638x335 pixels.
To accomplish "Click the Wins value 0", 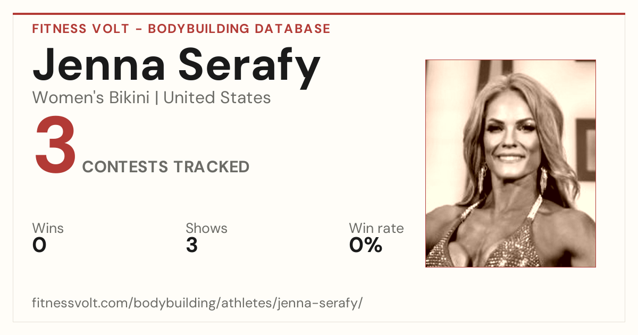I will click(39, 245).
